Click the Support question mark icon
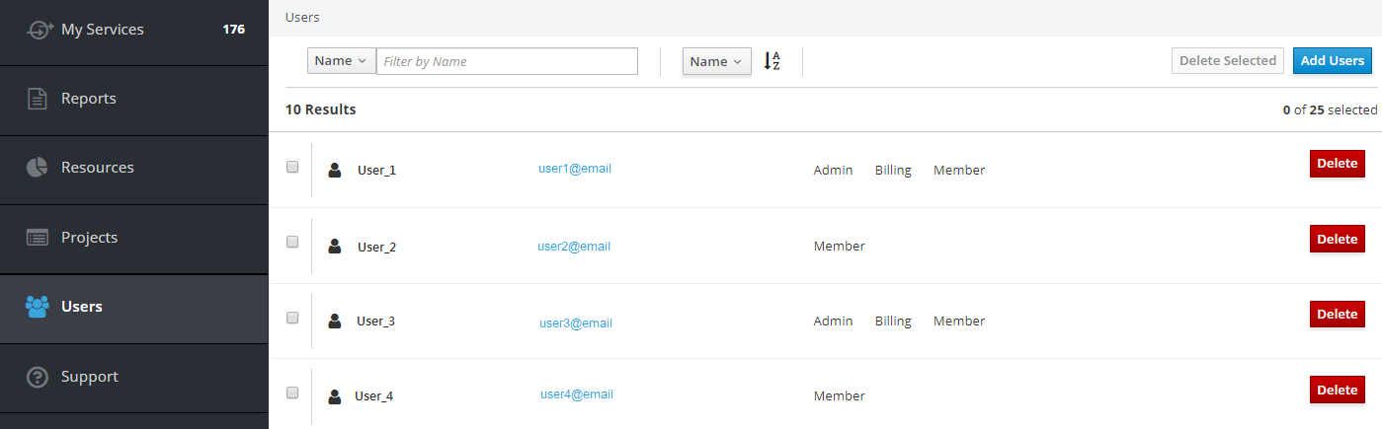Image resolution: width=1382 pixels, height=429 pixels. point(38,377)
